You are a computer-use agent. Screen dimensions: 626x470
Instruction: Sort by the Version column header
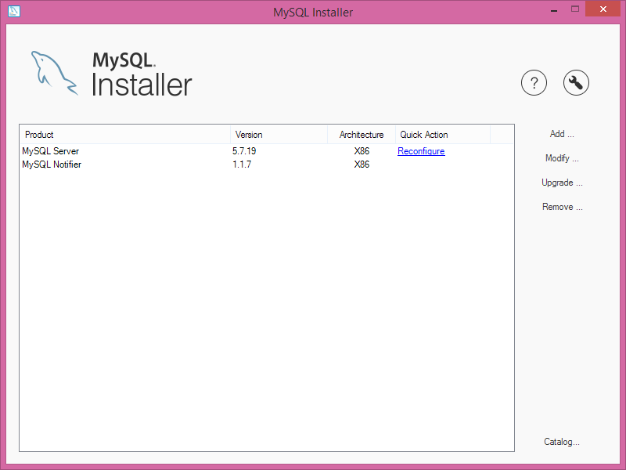point(279,134)
